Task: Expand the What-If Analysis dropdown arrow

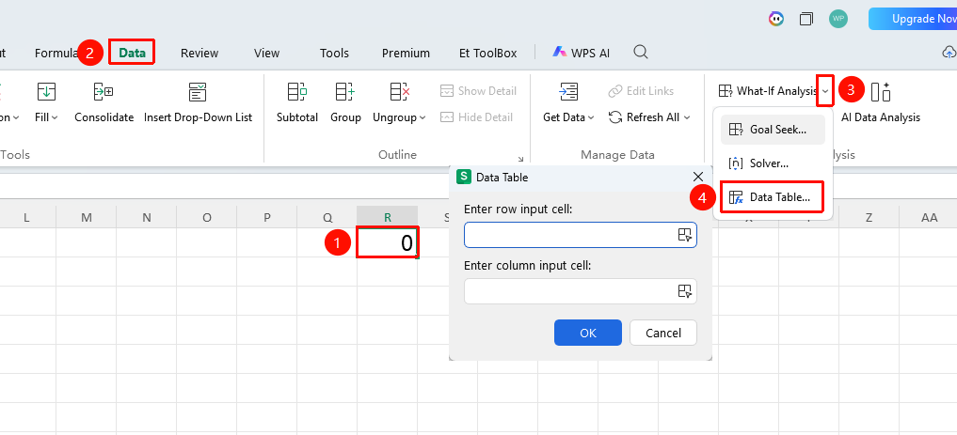Action: click(825, 91)
